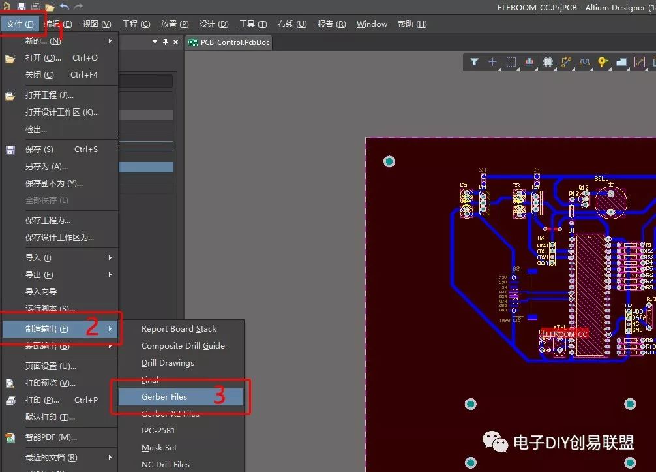The width and height of the screenshot is (656, 472).
Task: Expand the 制造输出 (F) submenu arrow
Action: pyautogui.click(x=110, y=329)
